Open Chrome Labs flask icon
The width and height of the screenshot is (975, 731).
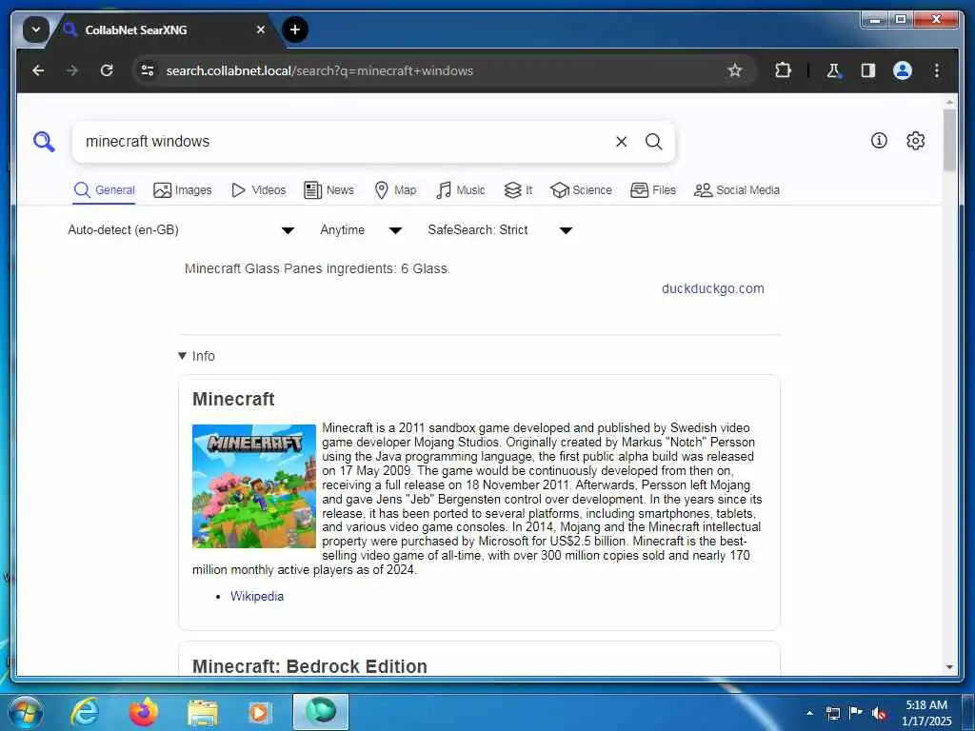click(x=833, y=70)
